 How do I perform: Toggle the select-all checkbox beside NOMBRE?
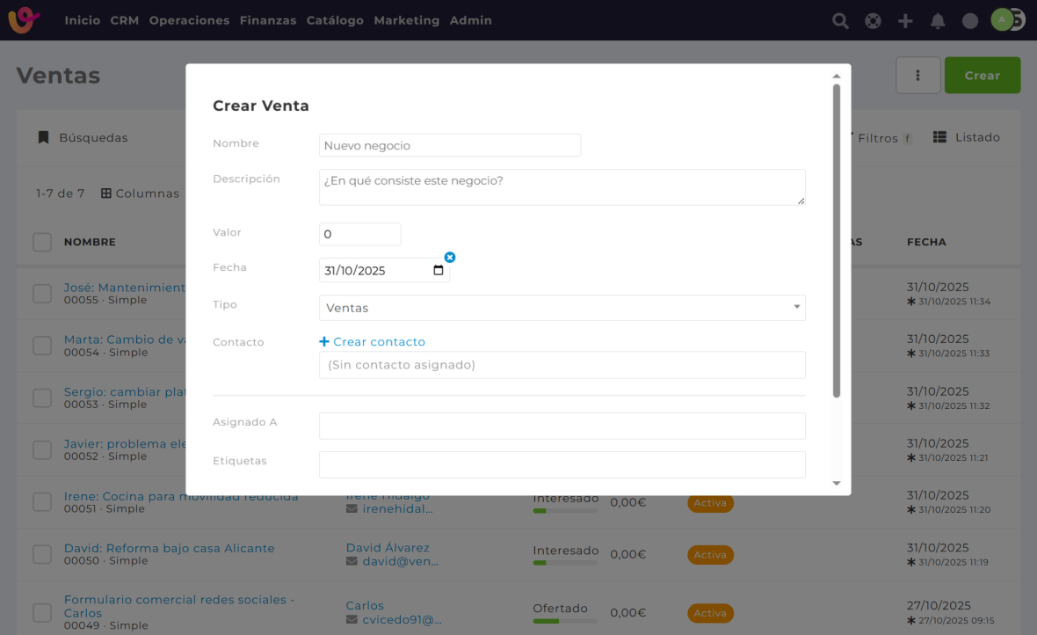pos(42,242)
